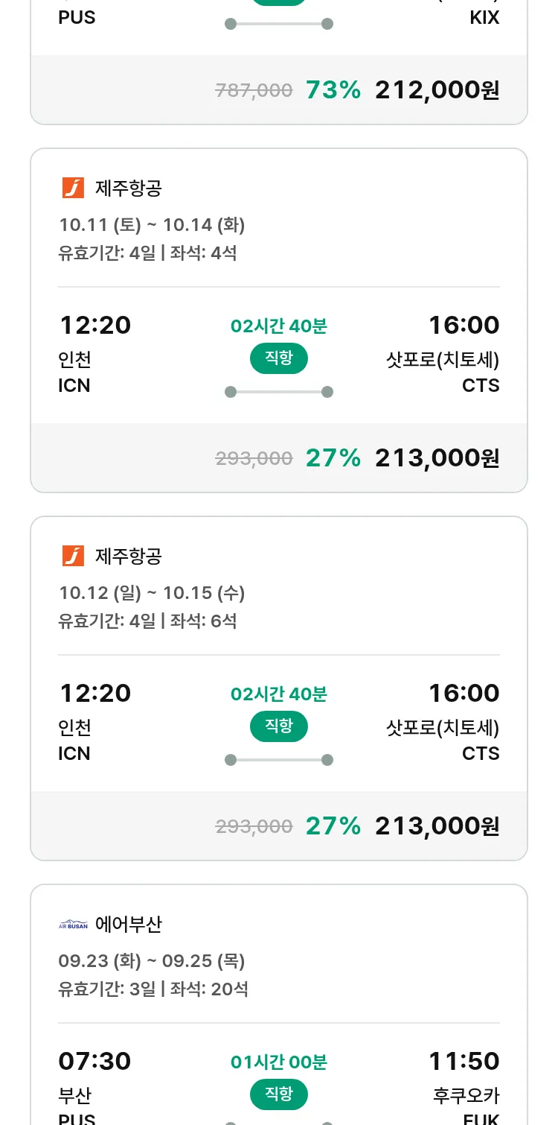Click the Jeju Air logo on the 10.12 flight card
Screen dimensions: 558x1125
[x=73, y=556]
